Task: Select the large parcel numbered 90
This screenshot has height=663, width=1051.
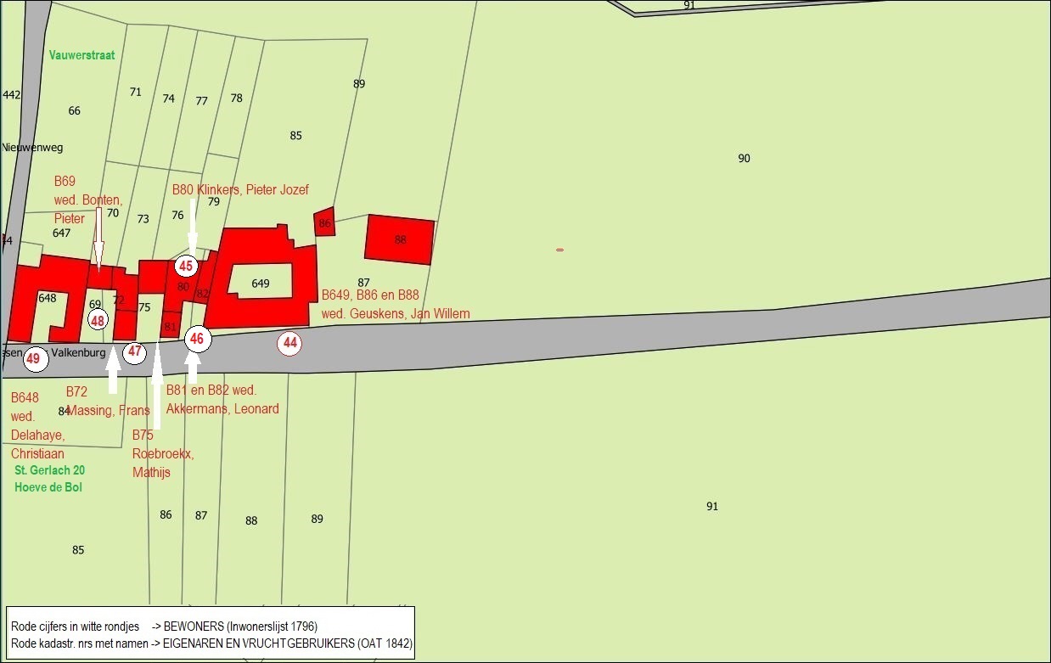Action: click(744, 159)
